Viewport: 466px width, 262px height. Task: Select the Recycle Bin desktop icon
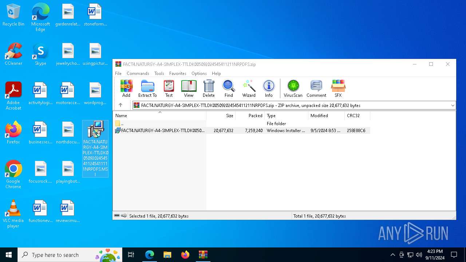13,15
